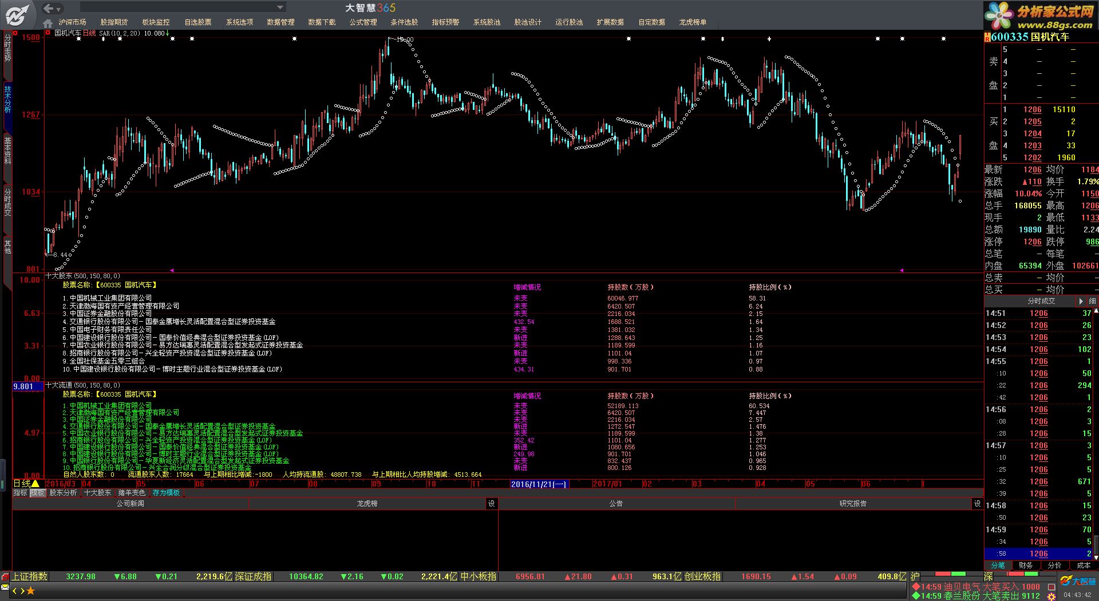
Task: Switch to the 股东分析 template tab
Action: pos(63,493)
